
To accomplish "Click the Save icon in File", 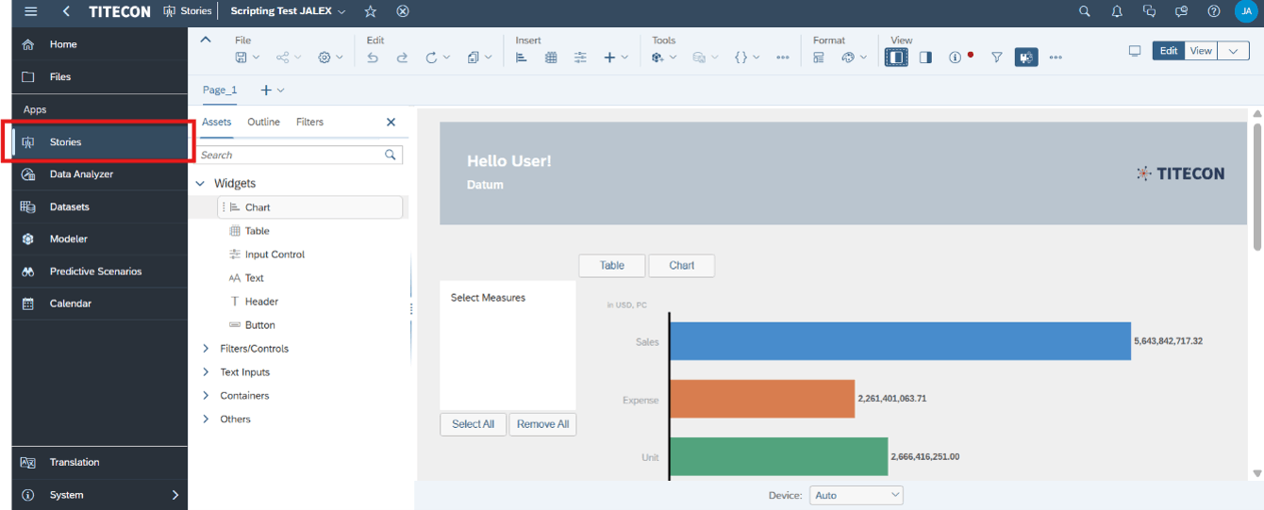I will [241, 58].
